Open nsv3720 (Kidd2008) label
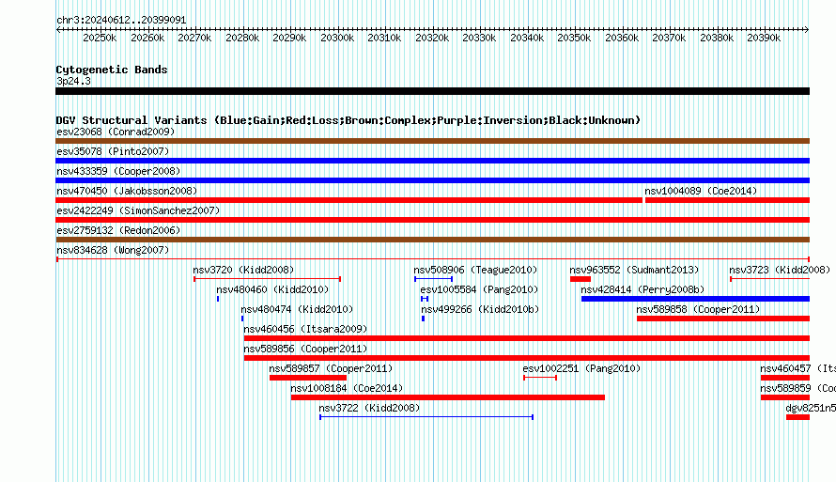This screenshot has height=482, width=836. tap(243, 270)
